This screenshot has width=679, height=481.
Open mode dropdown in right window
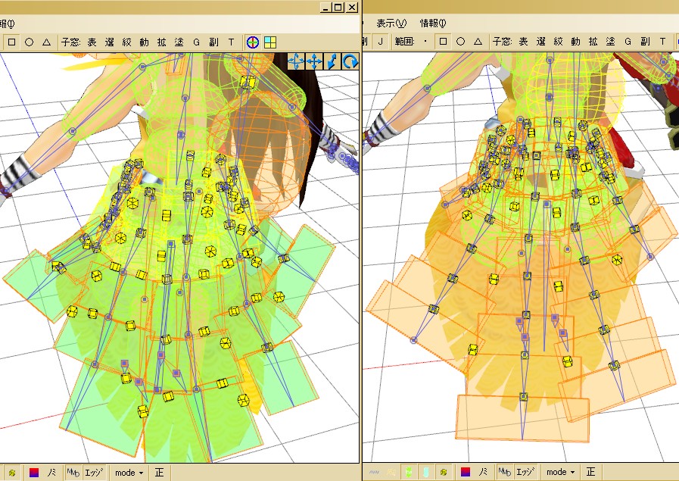pyautogui.click(x=561, y=472)
